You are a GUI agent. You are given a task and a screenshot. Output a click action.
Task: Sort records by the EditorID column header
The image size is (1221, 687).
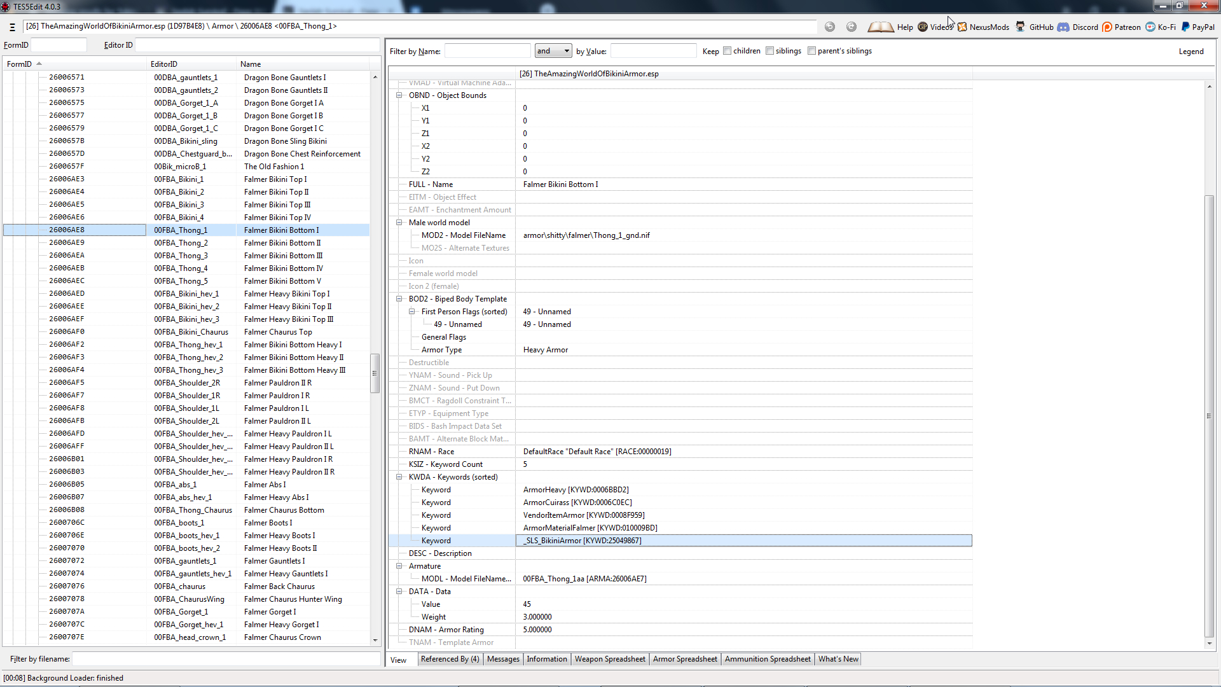point(191,64)
